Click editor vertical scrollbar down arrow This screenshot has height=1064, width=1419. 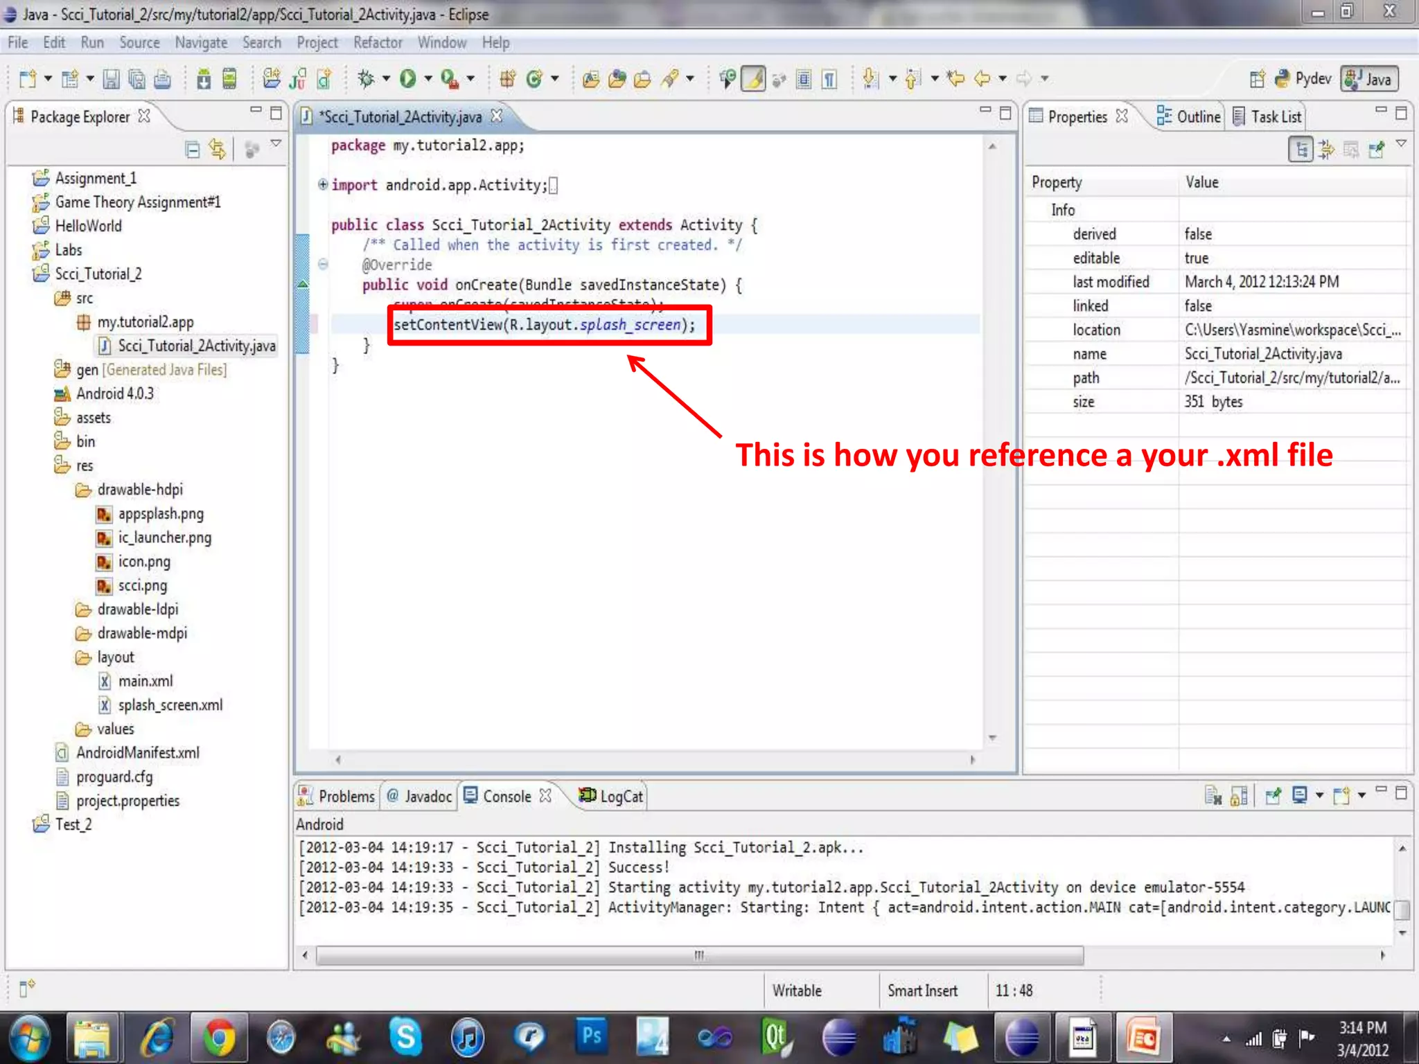[992, 738]
